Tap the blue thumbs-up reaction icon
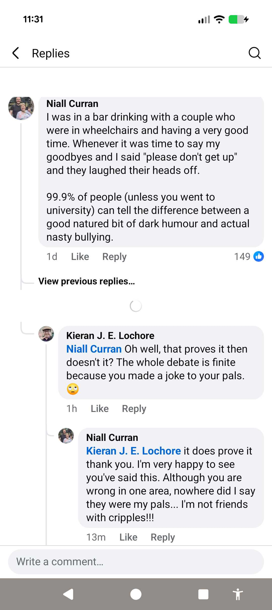The height and width of the screenshot is (610, 272). click(259, 256)
